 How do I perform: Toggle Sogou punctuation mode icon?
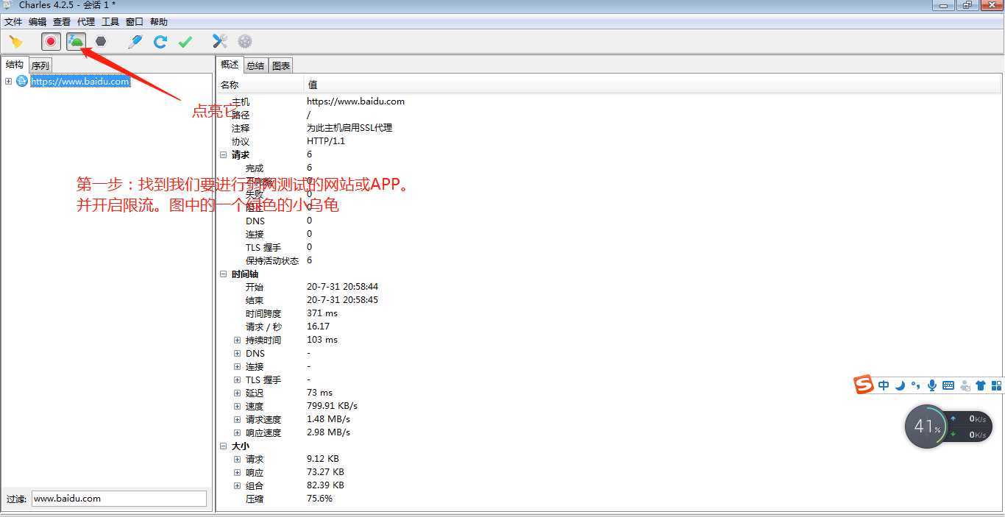(916, 385)
